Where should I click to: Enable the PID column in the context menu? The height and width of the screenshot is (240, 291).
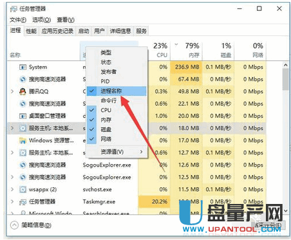point(117,82)
